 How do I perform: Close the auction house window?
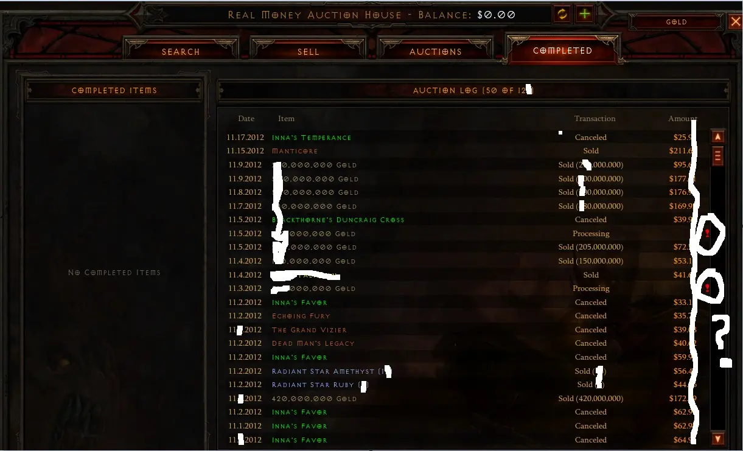click(736, 22)
